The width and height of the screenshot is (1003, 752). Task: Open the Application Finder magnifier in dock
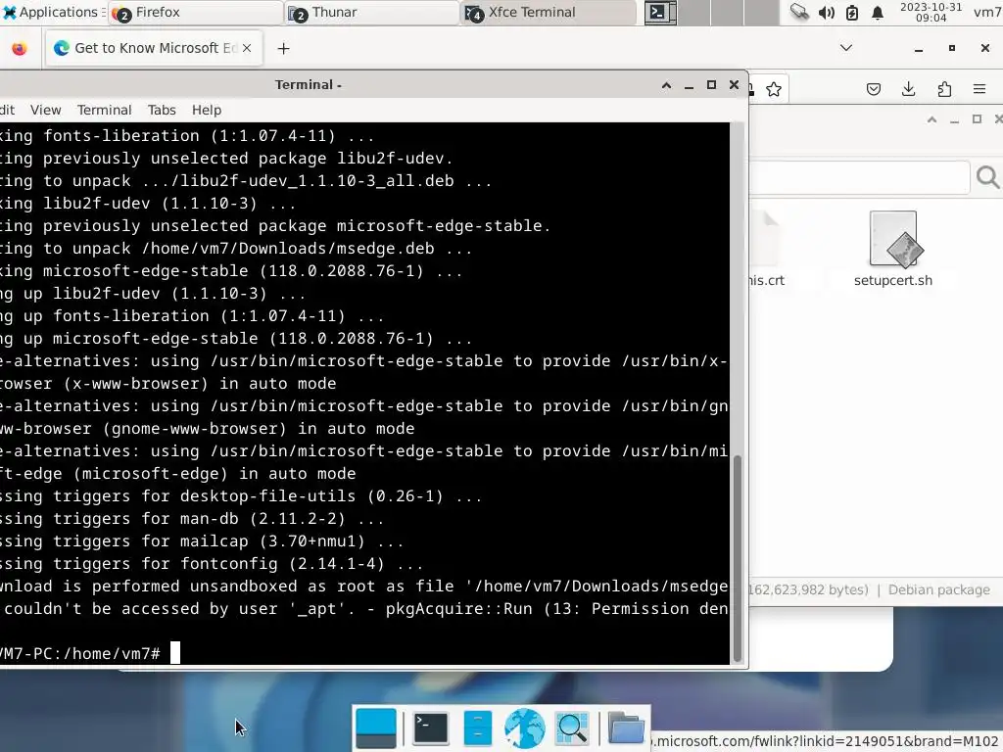[x=572, y=728]
